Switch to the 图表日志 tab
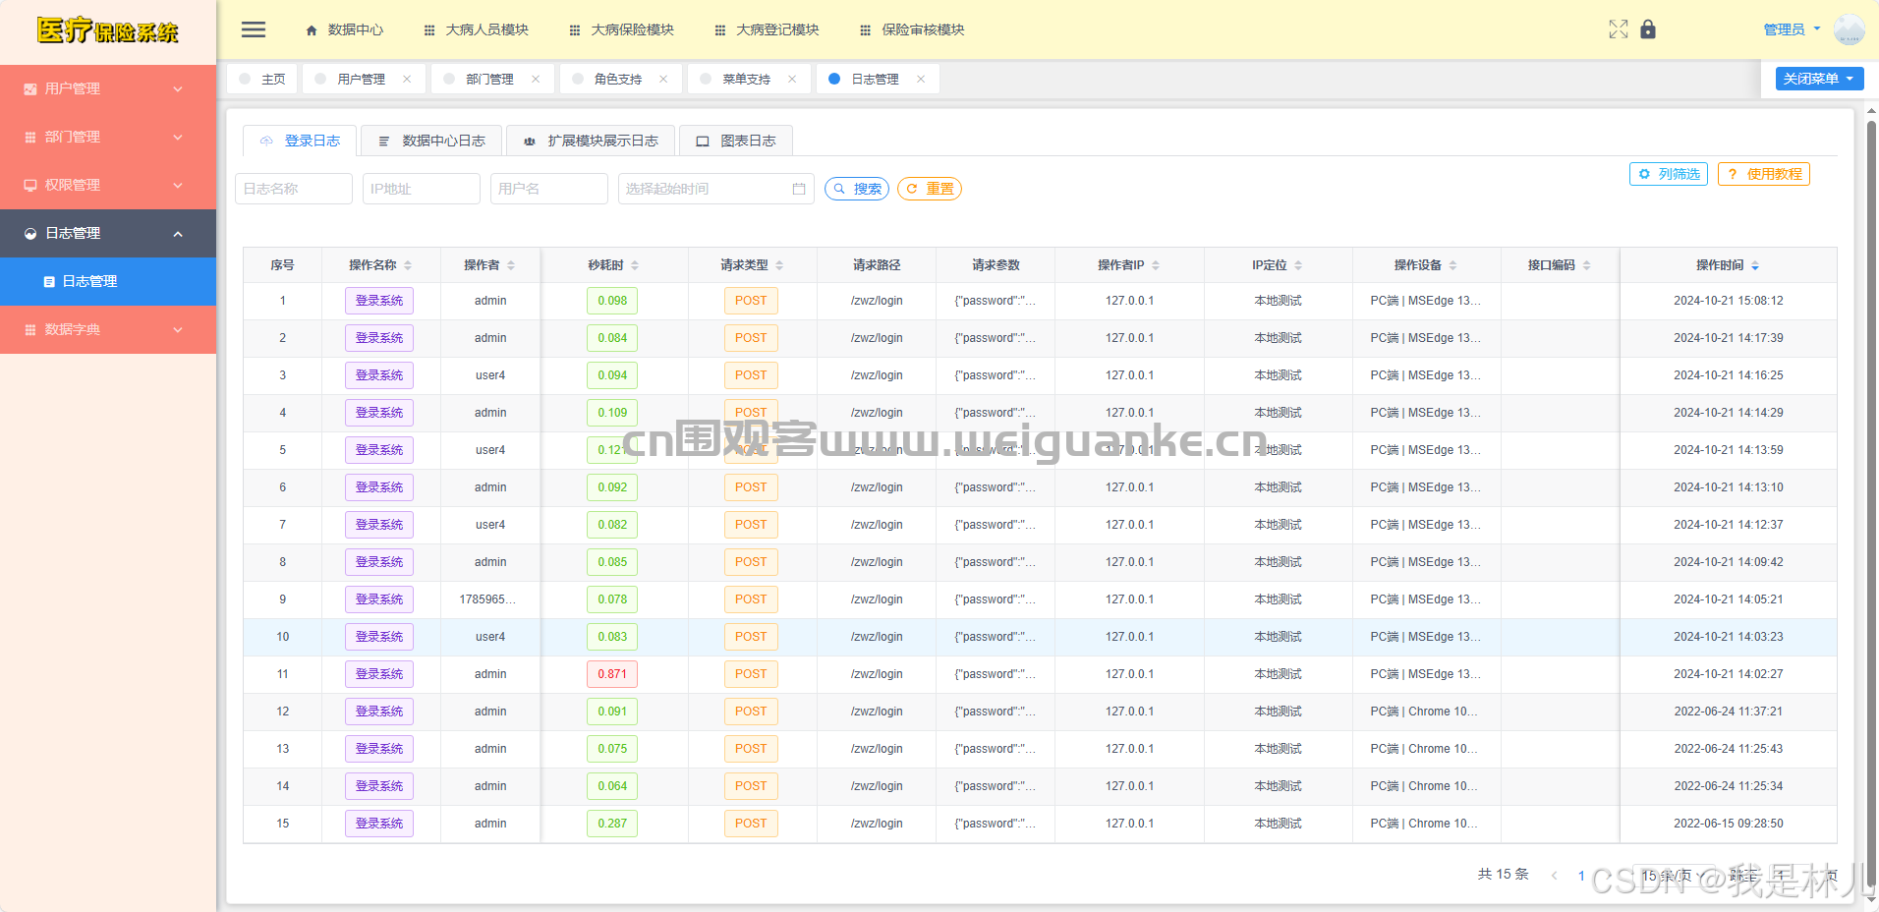Viewport: 1879px width, 912px height. (736, 141)
